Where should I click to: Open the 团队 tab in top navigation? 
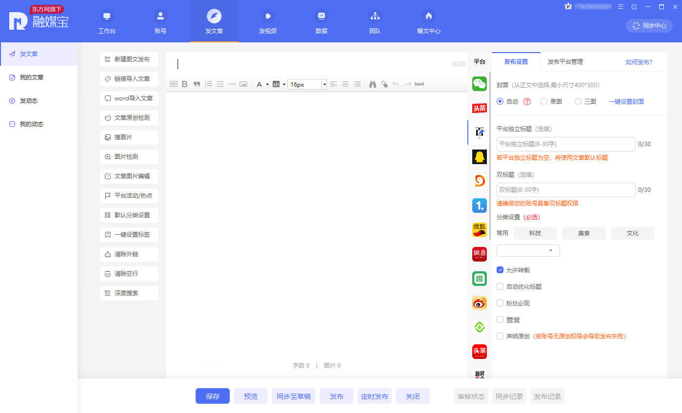[x=375, y=21]
